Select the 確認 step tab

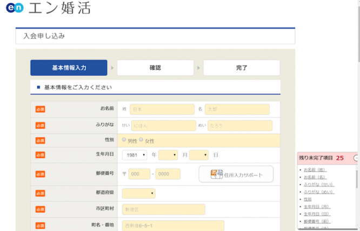156,68
